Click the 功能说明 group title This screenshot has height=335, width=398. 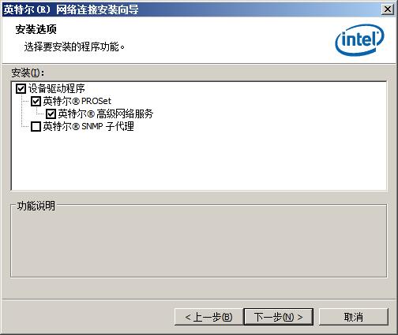[36, 206]
